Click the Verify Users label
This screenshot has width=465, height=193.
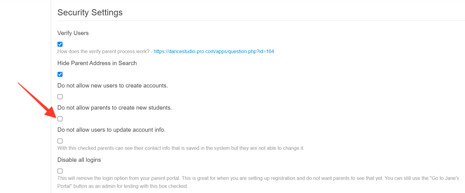(73, 33)
